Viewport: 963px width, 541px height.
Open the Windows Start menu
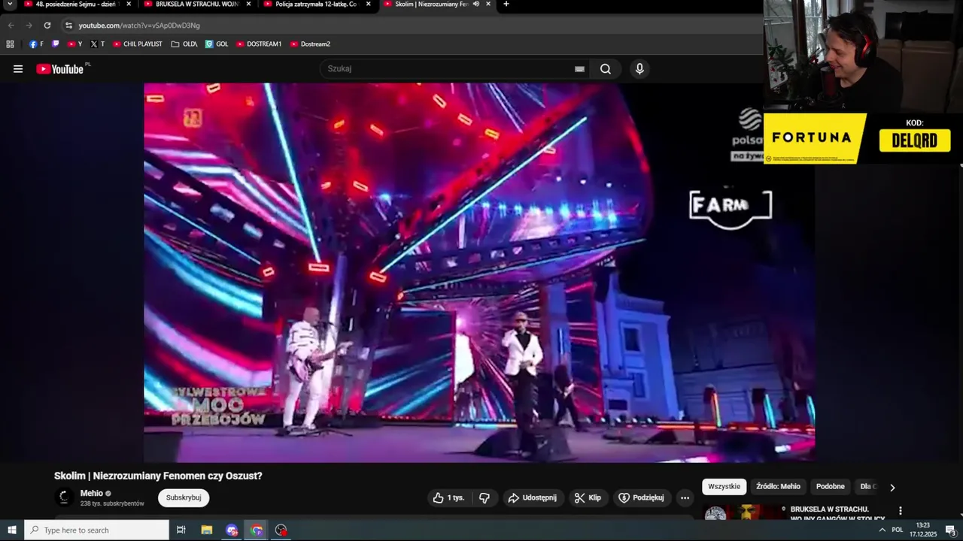(12, 530)
